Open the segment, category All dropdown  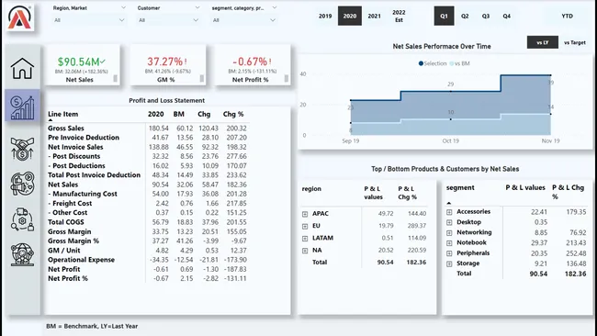tap(244, 20)
